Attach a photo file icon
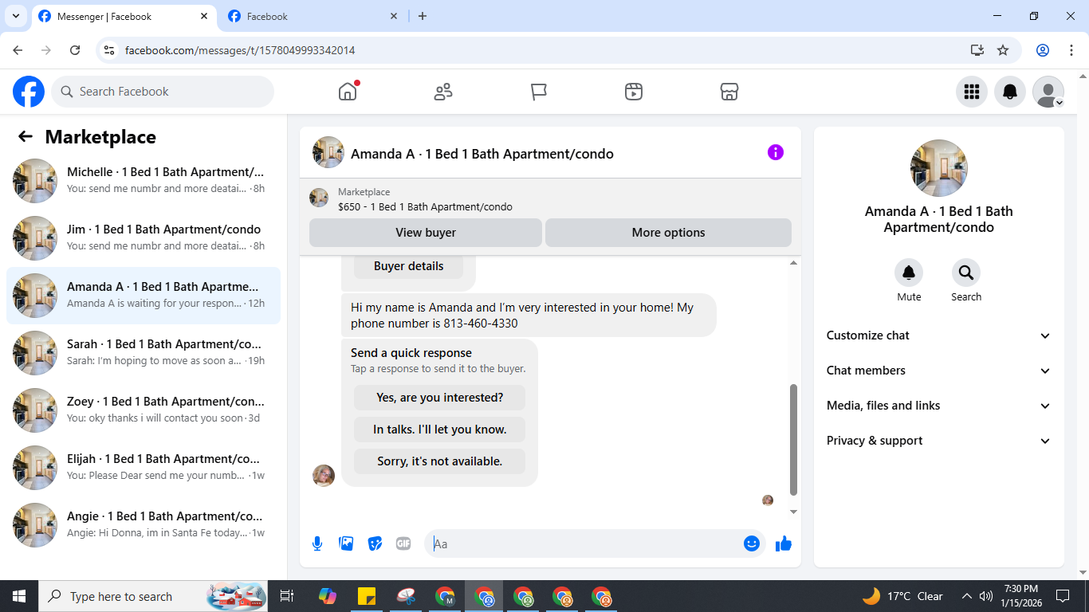This screenshot has width=1089, height=612. tap(346, 543)
